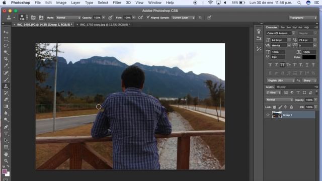This screenshot has height=181, width=322.
Task: Select the Rectangle shape tool
Action: 6,147
